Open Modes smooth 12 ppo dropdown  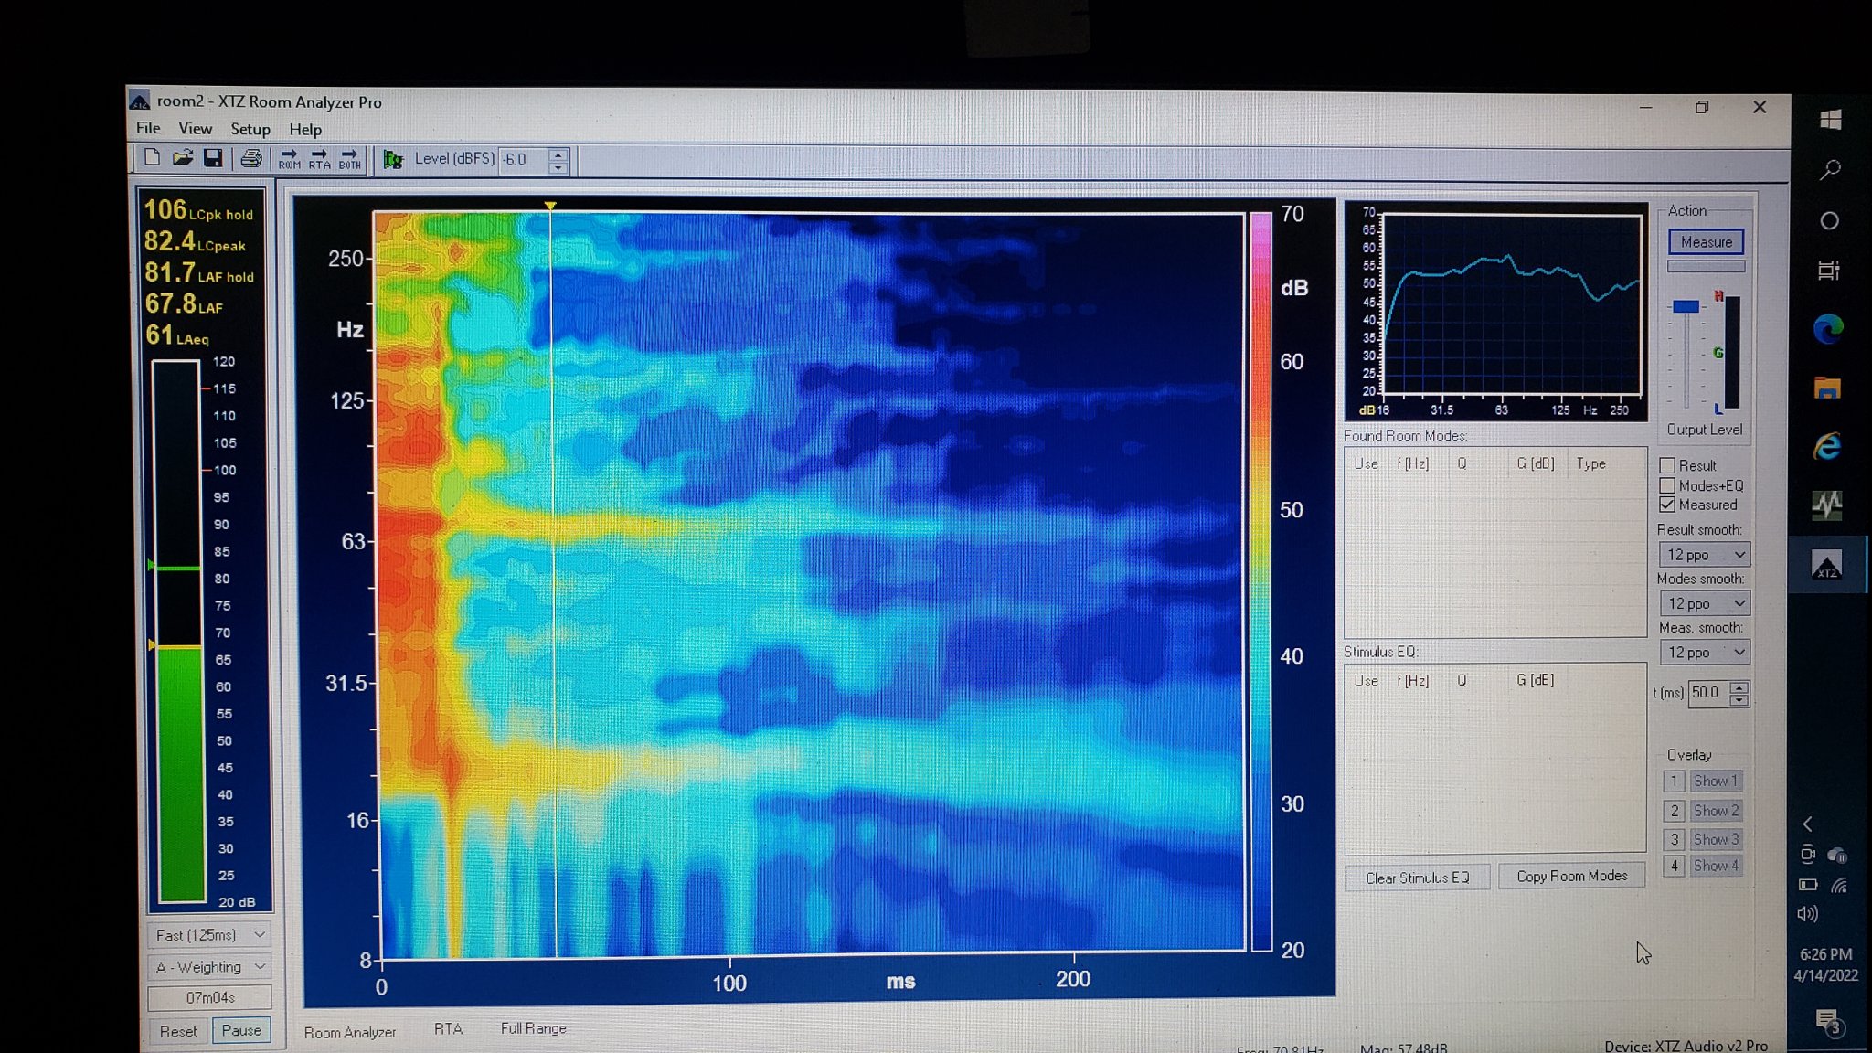click(x=1704, y=603)
